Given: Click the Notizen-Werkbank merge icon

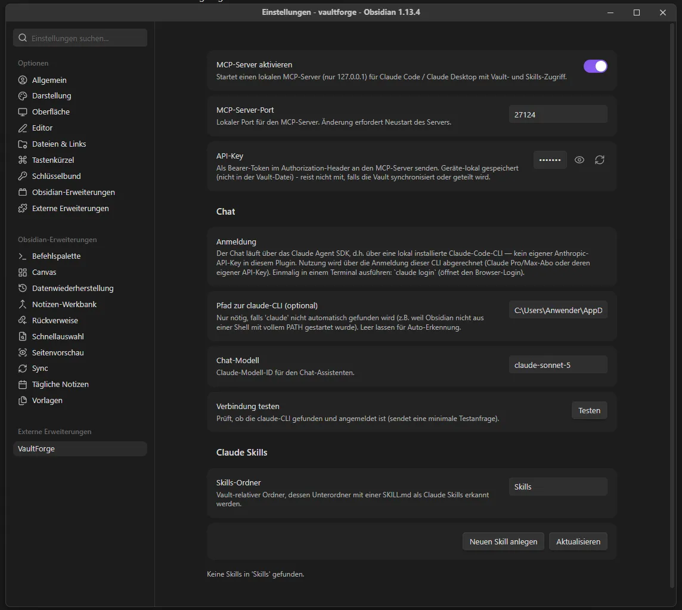Looking at the screenshot, I should pos(23,305).
